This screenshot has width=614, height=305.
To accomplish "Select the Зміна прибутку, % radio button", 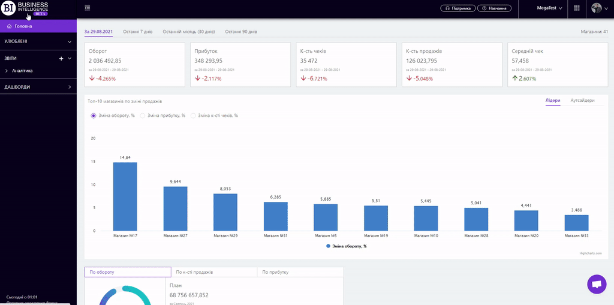I will 142,115.
